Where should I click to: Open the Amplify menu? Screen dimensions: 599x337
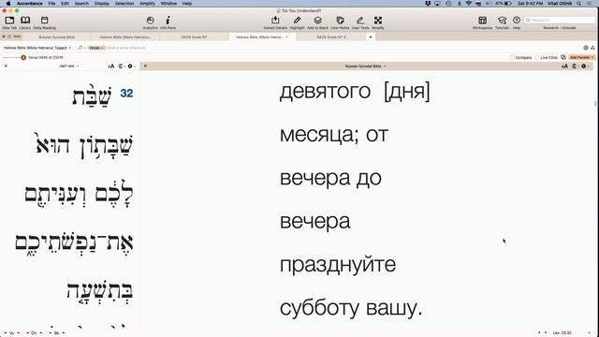pos(147,4)
